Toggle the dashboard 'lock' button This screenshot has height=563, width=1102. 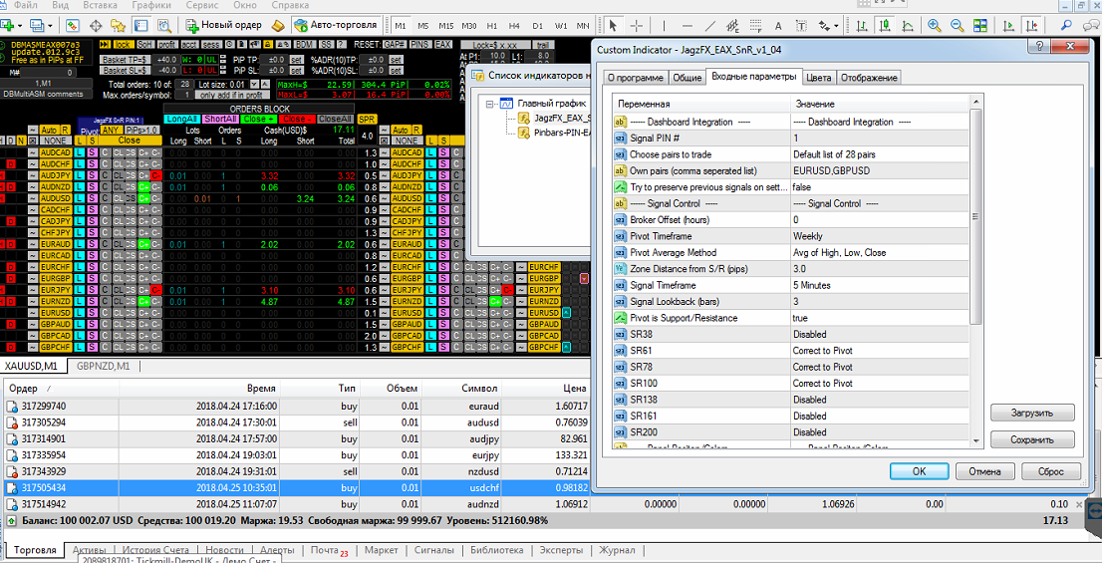pyautogui.click(x=123, y=44)
